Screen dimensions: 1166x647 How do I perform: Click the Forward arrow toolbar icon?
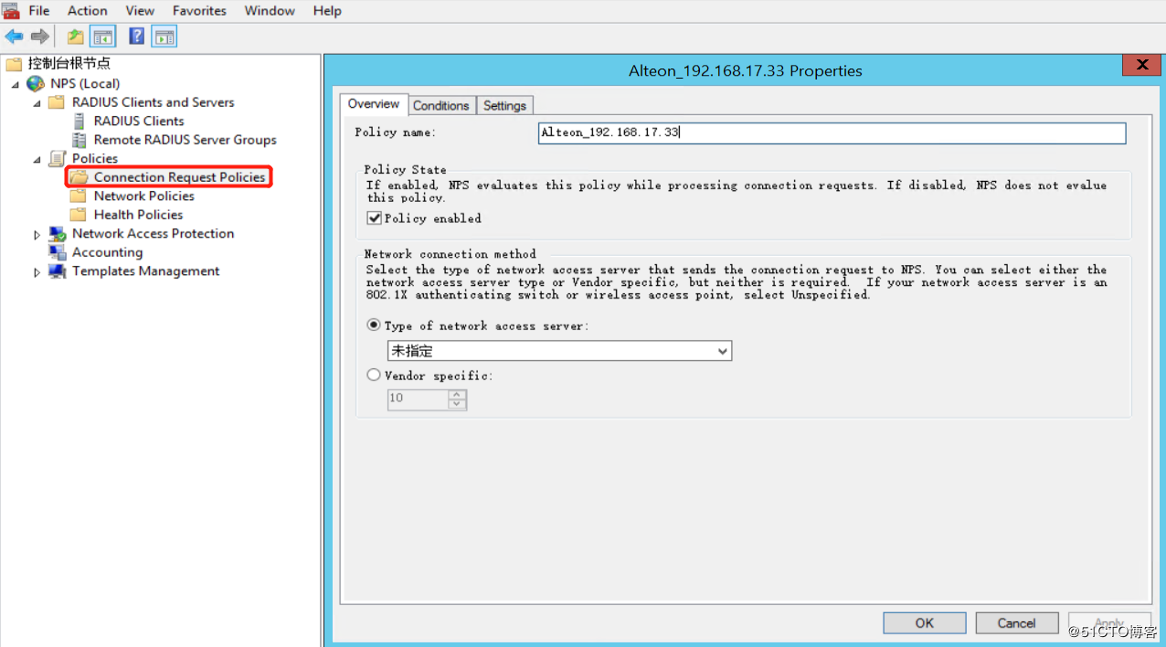[40, 37]
